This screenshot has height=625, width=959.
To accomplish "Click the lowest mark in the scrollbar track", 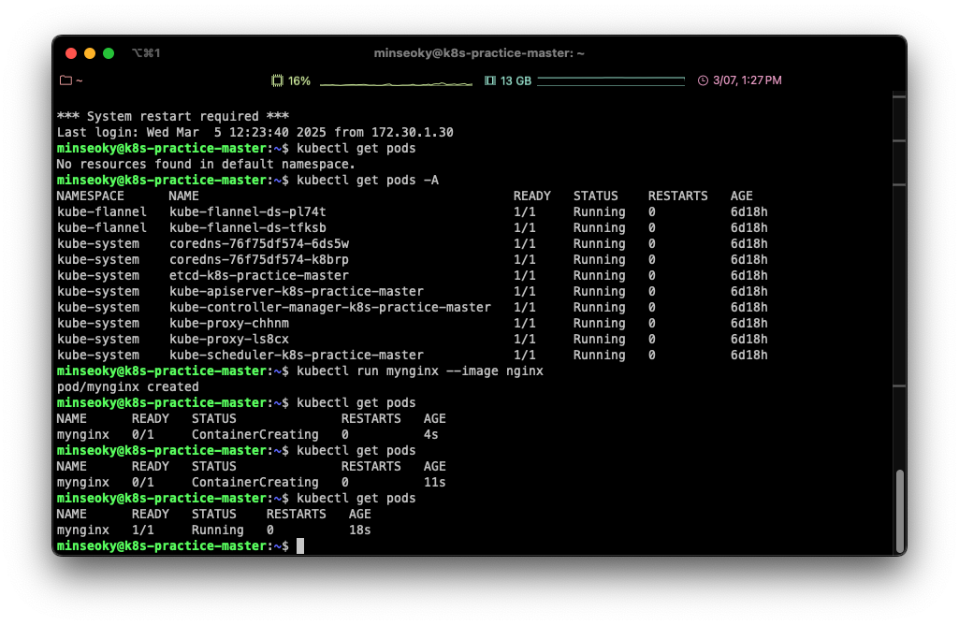I will point(898,385).
